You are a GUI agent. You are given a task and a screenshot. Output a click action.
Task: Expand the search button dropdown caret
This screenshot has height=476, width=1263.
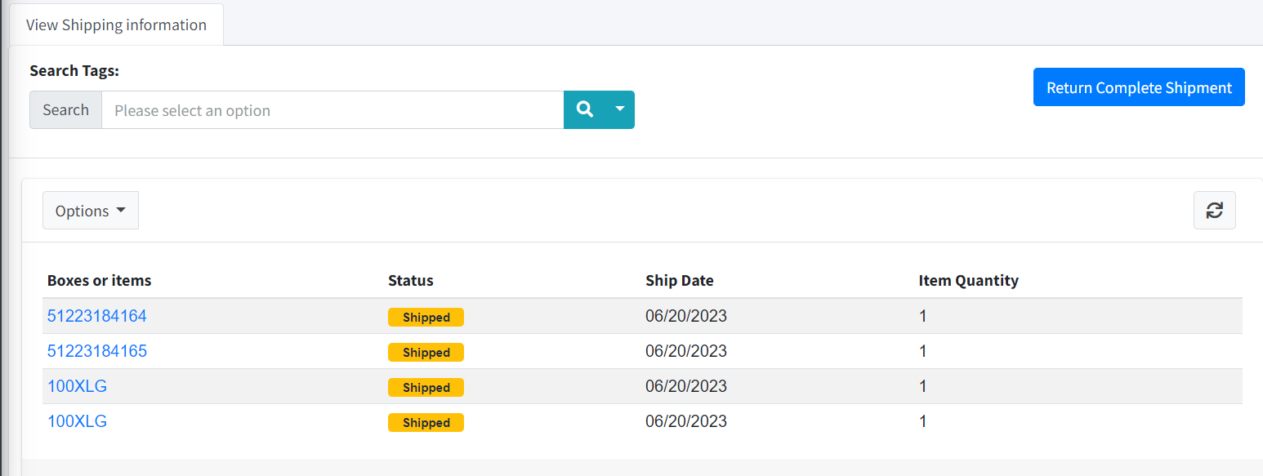coord(620,109)
